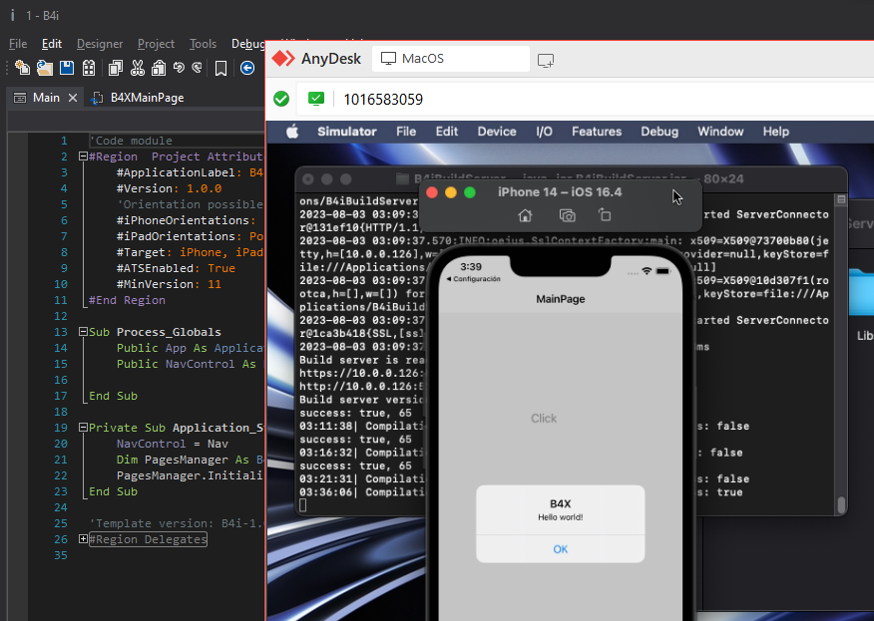Select the MacOS session tab in AnyDesk
The height and width of the screenshot is (621, 874).
coord(450,59)
